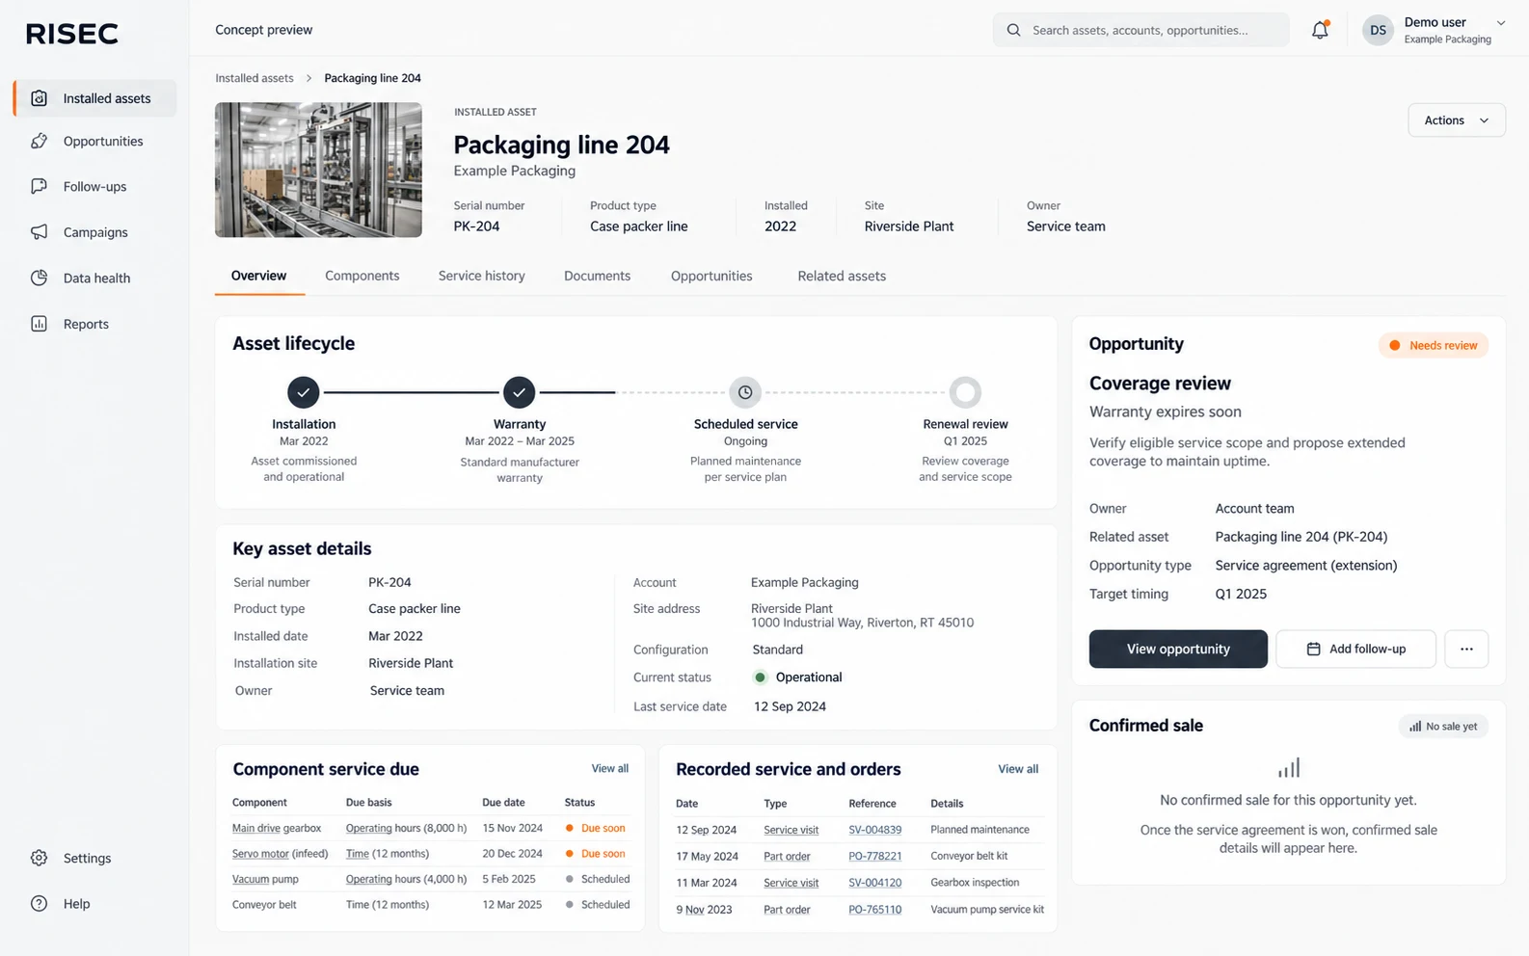Viewport: 1529px width, 956px height.
Task: Open Follow-ups chat icon in sidebar
Action: click(39, 186)
